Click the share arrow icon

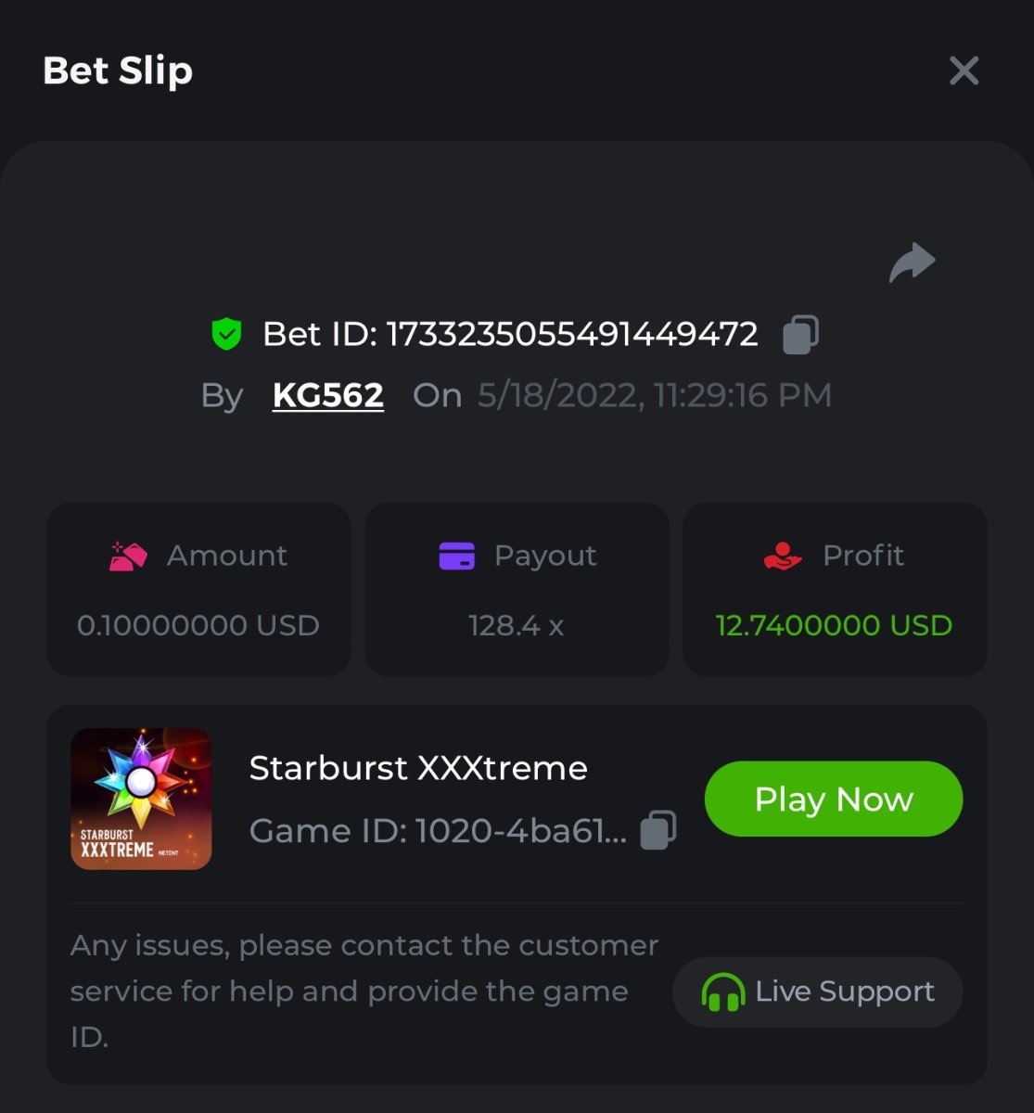[912, 262]
